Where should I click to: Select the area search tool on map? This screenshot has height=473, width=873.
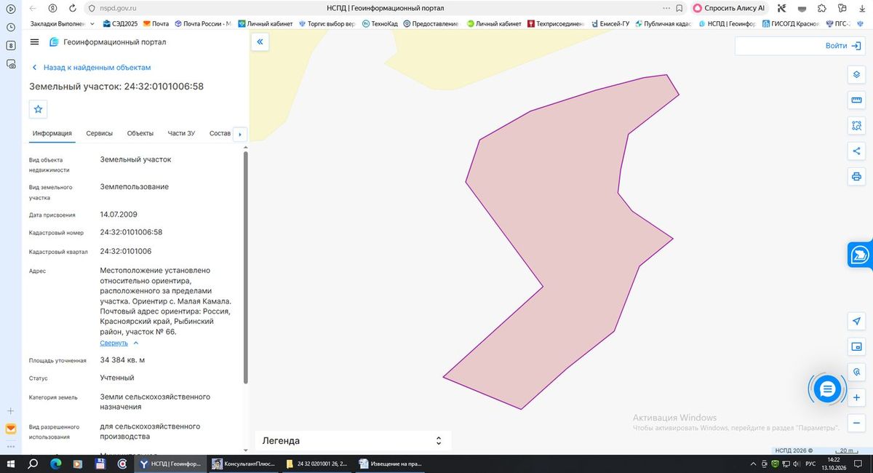[856, 126]
